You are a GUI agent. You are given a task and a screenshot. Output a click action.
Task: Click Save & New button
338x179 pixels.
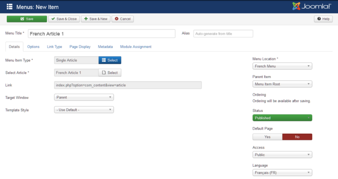[96, 19]
